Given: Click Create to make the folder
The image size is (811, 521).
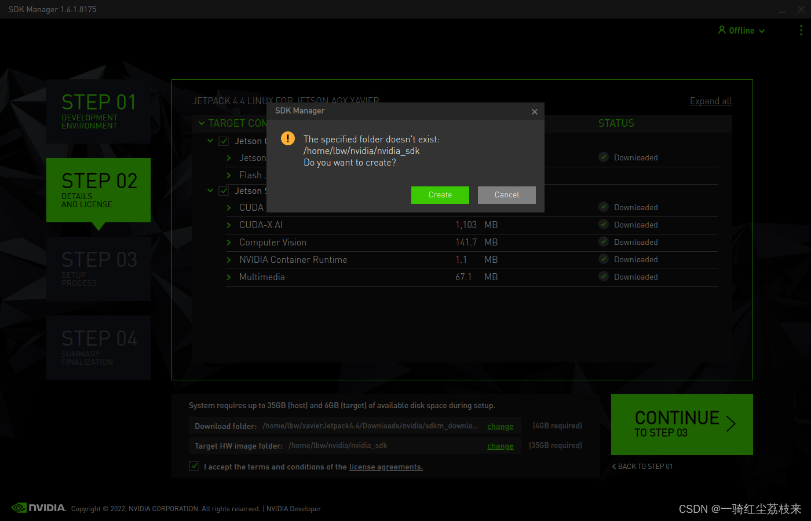Looking at the screenshot, I should point(440,195).
